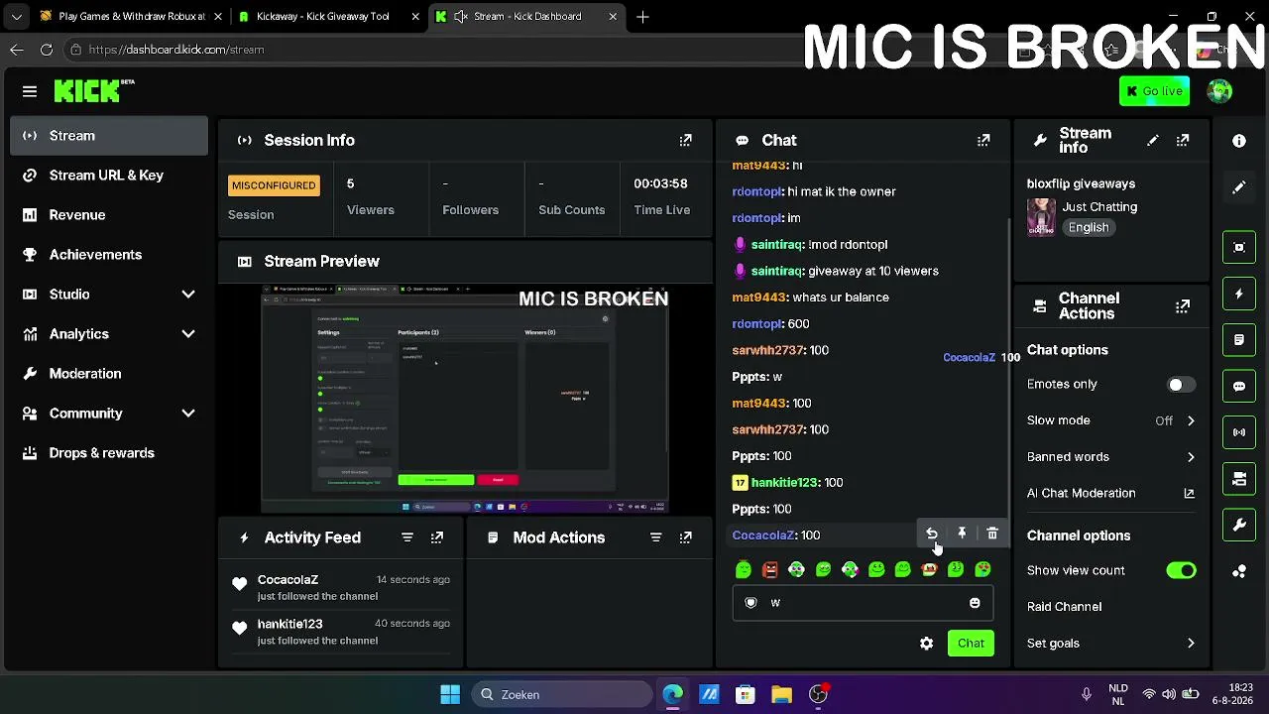The width and height of the screenshot is (1269, 714).
Task: Click the Stream Preview video thumbnail
Action: pos(465,400)
